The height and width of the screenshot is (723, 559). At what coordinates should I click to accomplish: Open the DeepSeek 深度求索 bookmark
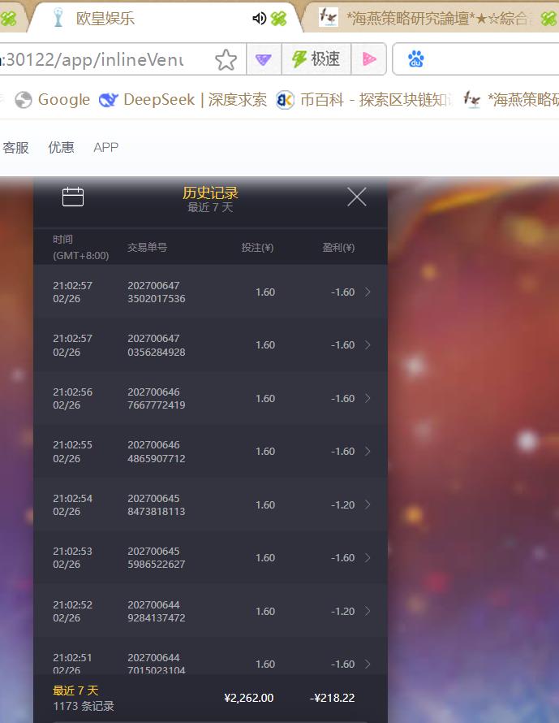tap(183, 100)
